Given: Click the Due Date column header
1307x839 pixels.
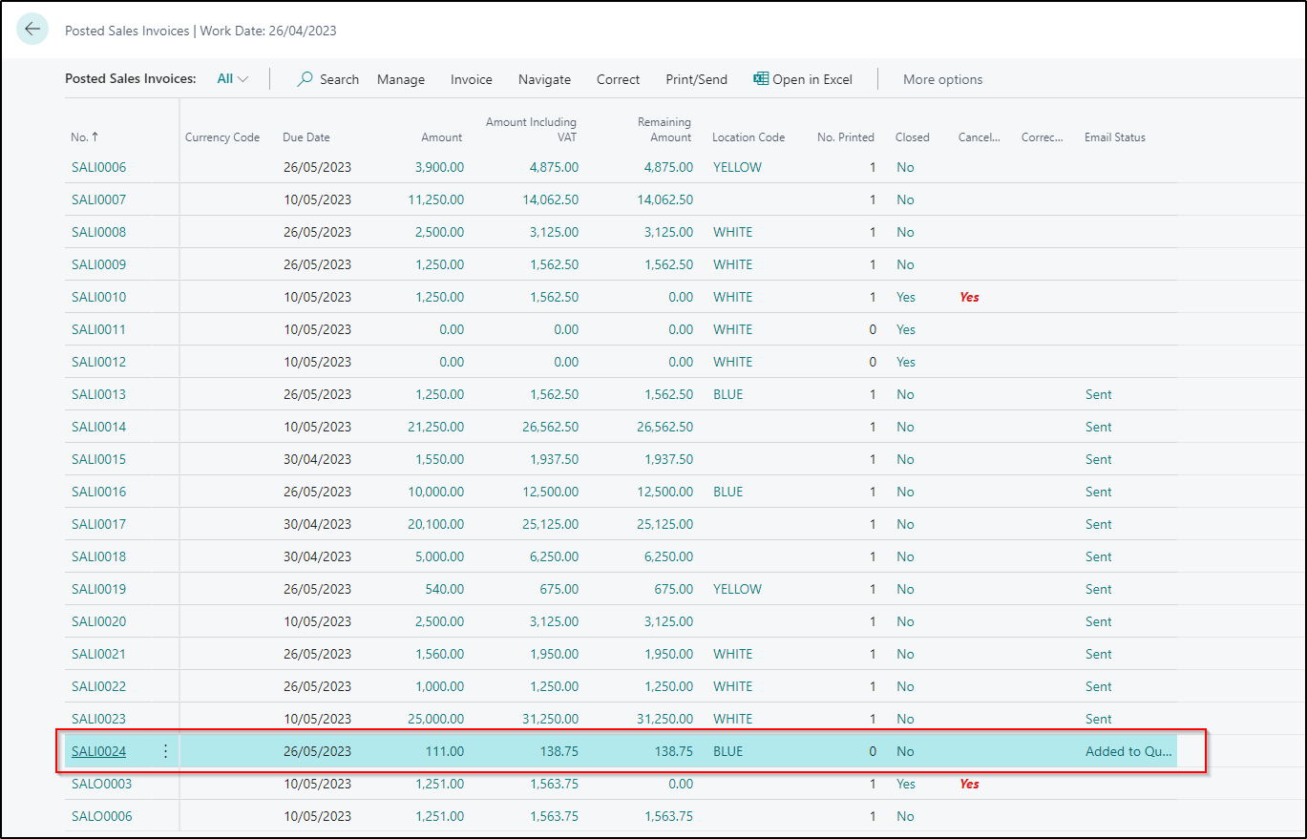Looking at the screenshot, I should click(306, 137).
